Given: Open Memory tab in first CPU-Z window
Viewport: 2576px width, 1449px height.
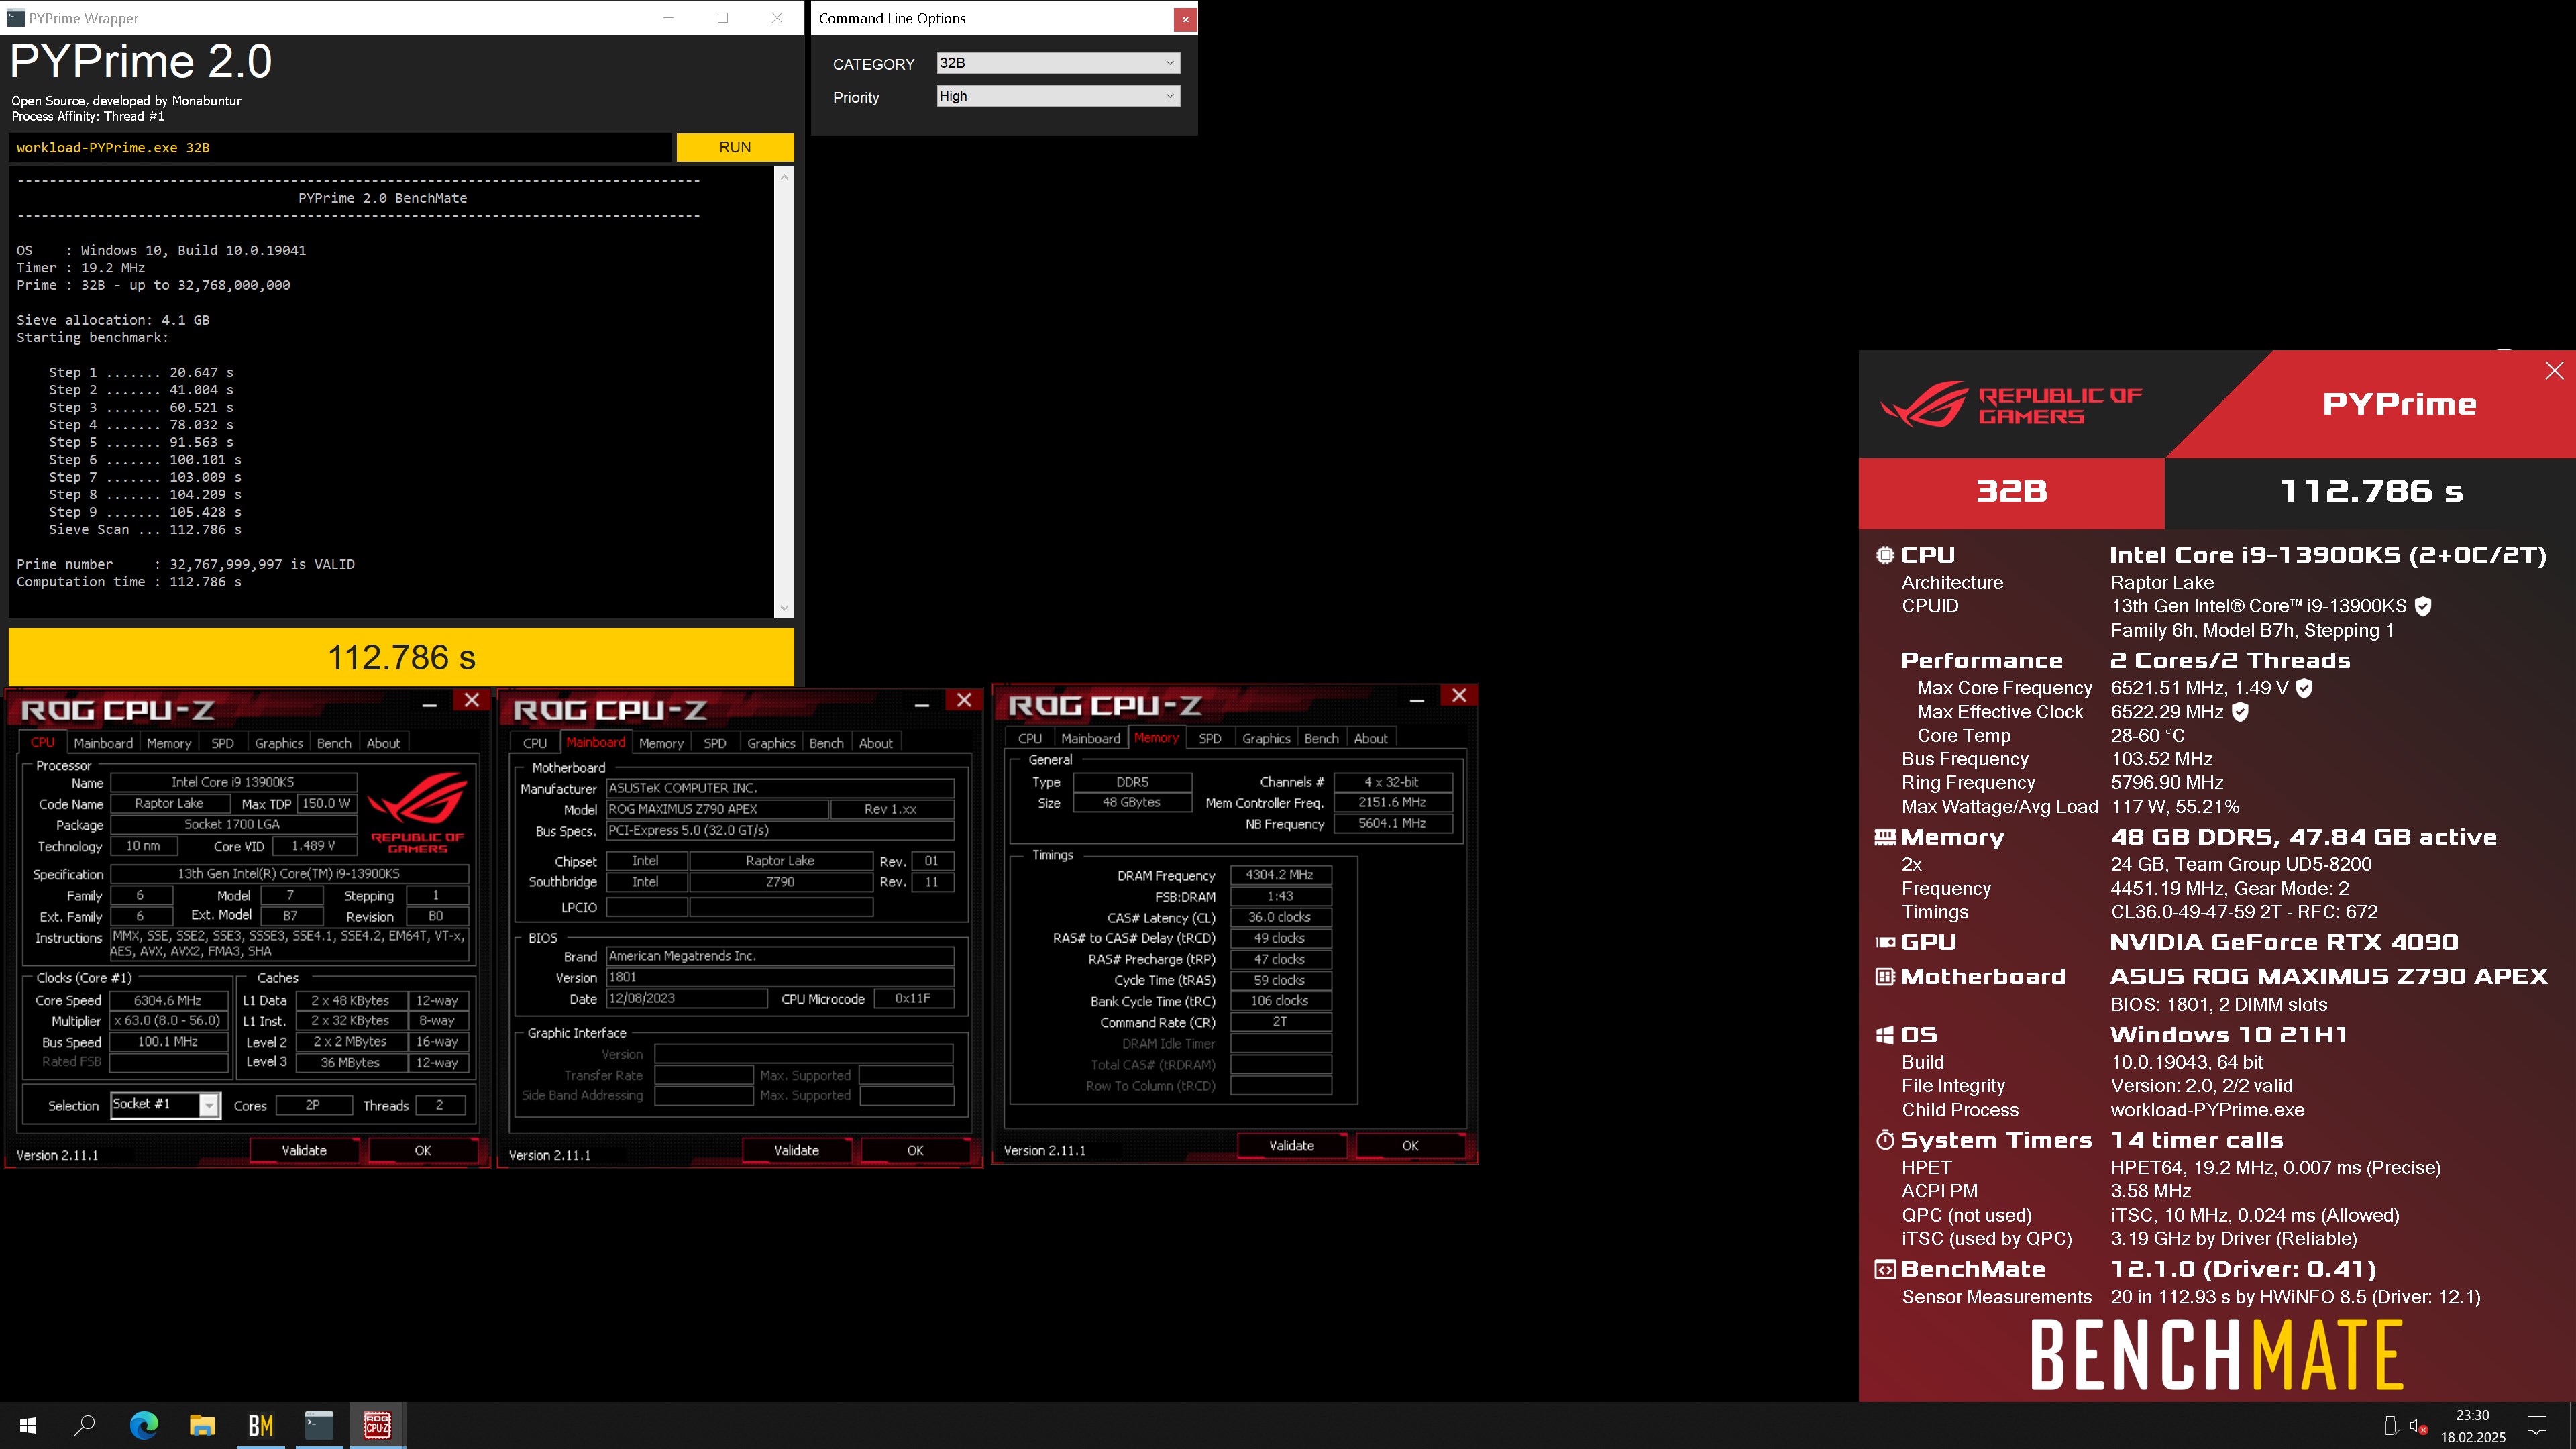Looking at the screenshot, I should coord(168,743).
